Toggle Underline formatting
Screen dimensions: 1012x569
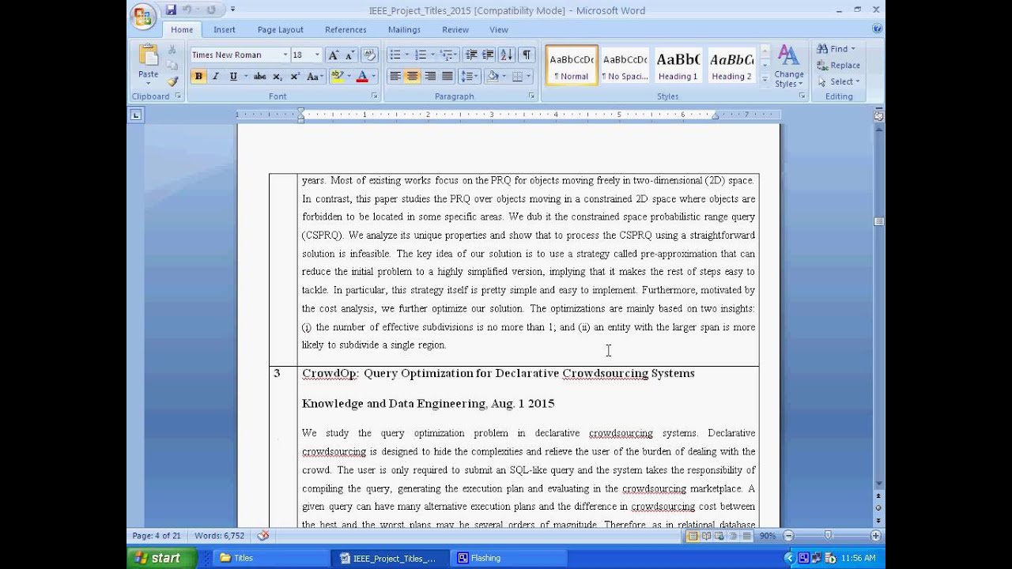(x=233, y=77)
